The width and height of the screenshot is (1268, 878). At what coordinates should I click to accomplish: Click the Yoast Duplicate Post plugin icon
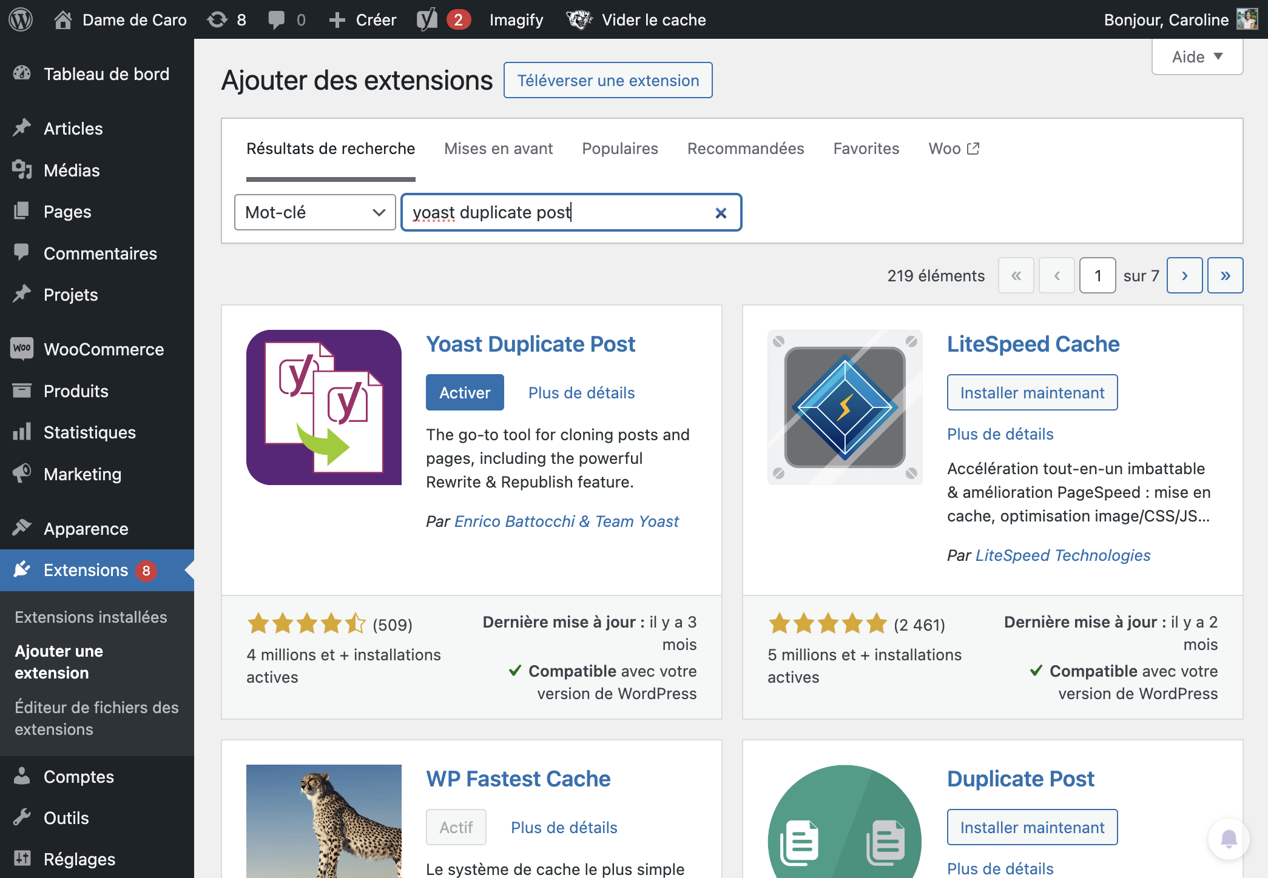point(324,407)
